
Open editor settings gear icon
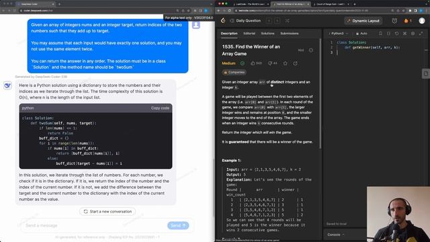tap(413, 34)
